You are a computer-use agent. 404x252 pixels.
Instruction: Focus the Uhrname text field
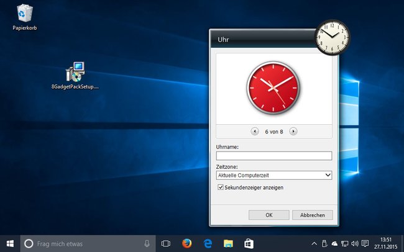pos(274,156)
